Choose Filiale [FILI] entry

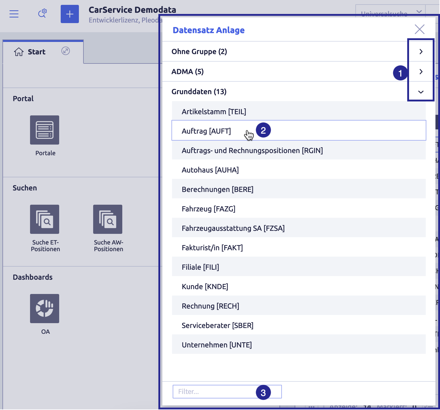[x=299, y=267]
